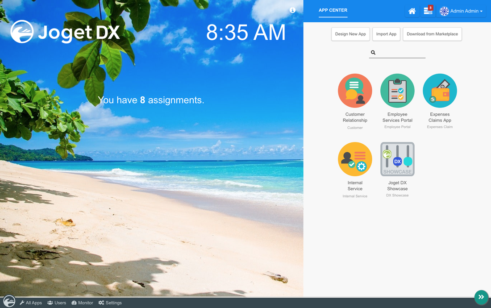Click the 'You have 8 assignments.' text

click(151, 100)
